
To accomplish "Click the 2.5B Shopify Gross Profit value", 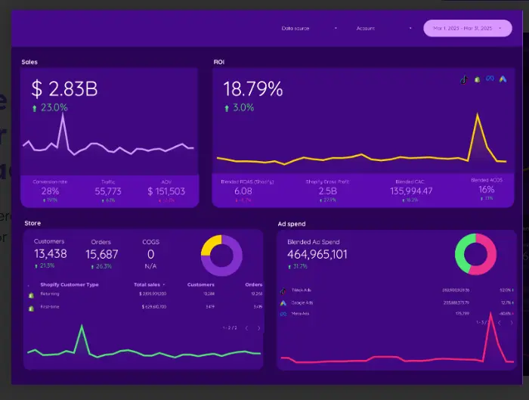I will 327,191.
